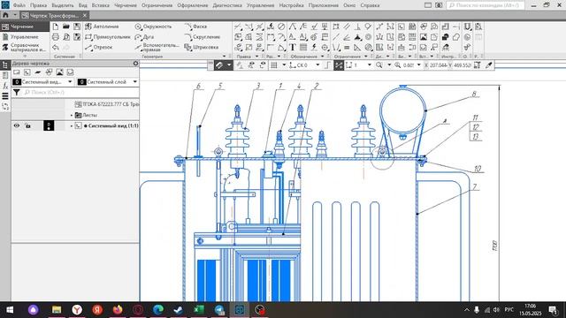The width and height of the screenshot is (566, 318).
Task: Open the Оформление menu
Action: click(193, 5)
